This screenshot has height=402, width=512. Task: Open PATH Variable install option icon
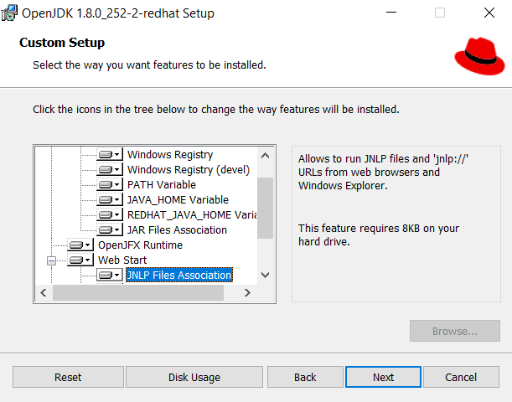tap(109, 185)
